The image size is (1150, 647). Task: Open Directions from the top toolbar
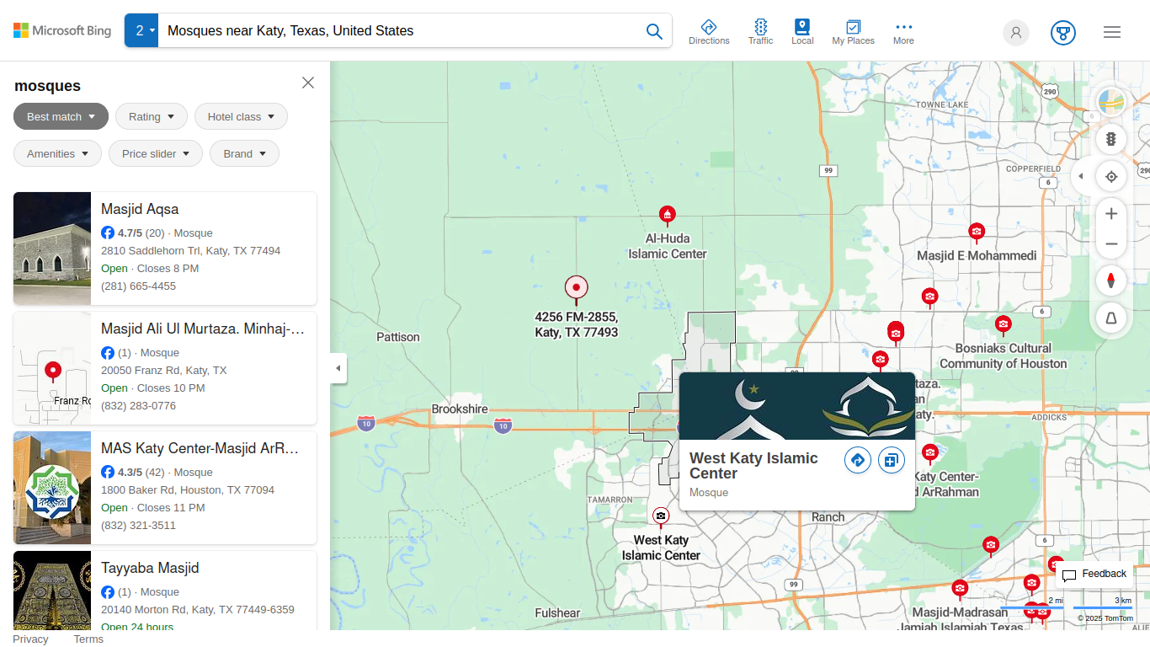(x=709, y=32)
